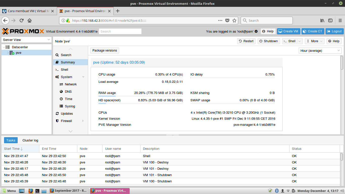The height and width of the screenshot is (194, 345).
Task: Sort by the Status column header
Action: 314,149
